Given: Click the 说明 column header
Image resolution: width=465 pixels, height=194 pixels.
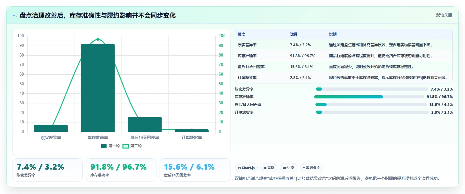Looking at the screenshot, I should [333, 34].
